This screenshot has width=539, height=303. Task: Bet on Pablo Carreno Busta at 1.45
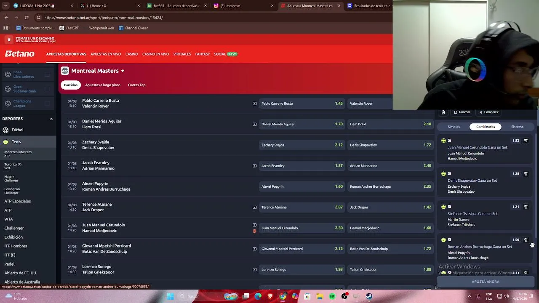[302, 104]
